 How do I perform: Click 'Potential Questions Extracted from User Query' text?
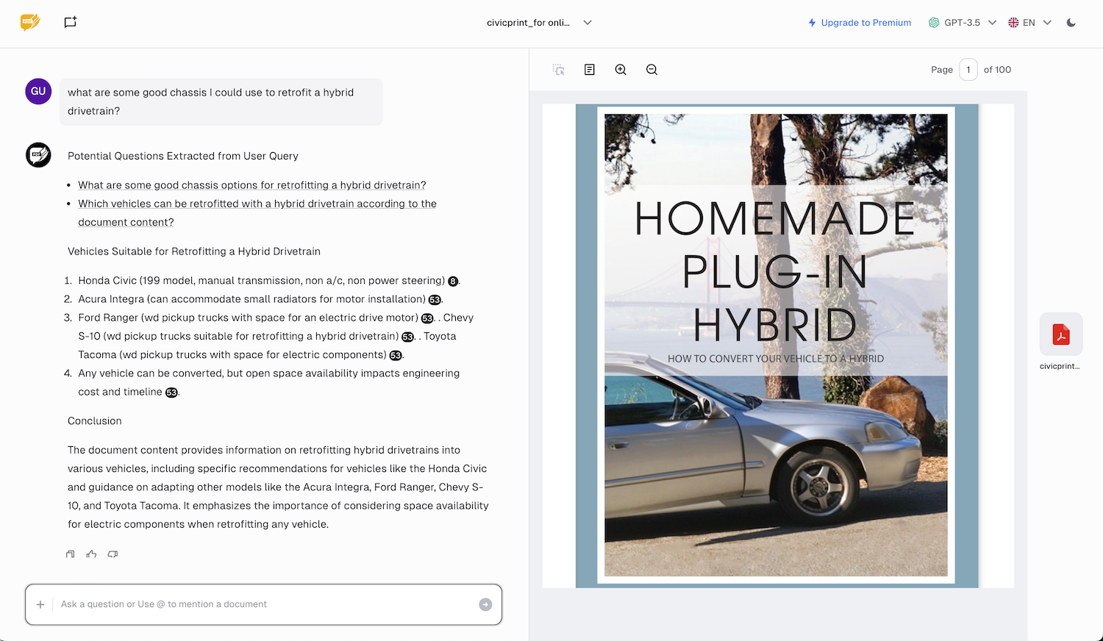click(x=183, y=156)
